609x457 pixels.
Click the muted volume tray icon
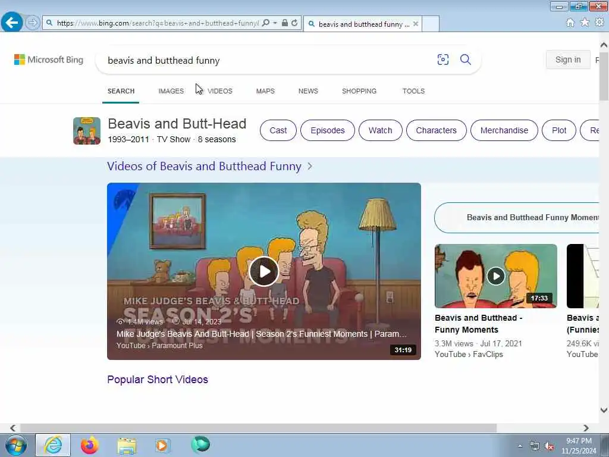[x=549, y=446]
